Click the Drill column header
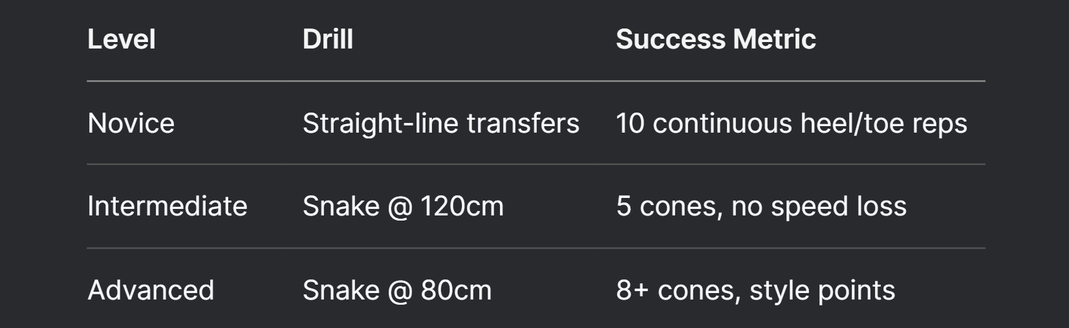 [x=328, y=39]
